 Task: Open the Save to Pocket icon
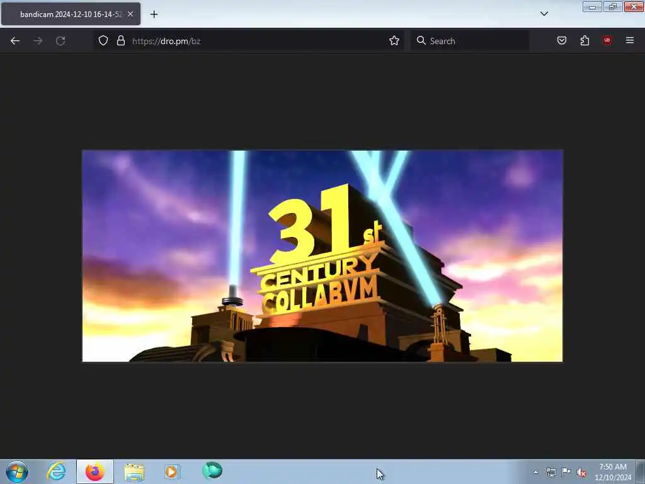[x=562, y=40]
